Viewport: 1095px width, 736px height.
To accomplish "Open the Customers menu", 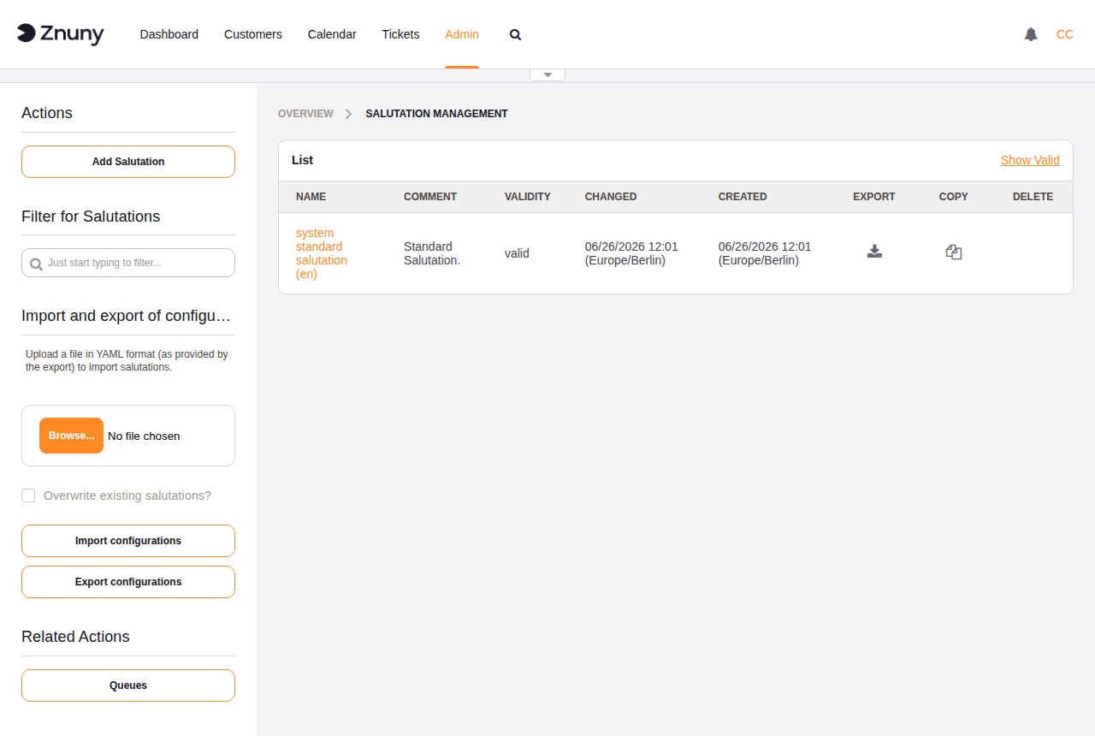I will [253, 34].
